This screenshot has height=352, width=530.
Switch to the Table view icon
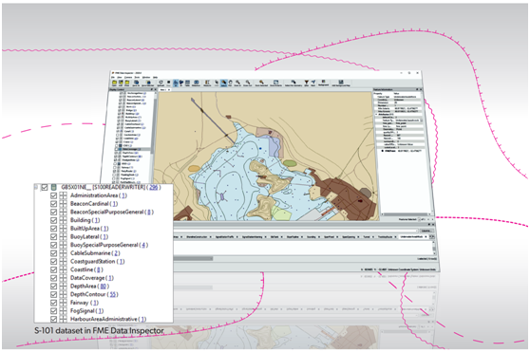pos(188,83)
